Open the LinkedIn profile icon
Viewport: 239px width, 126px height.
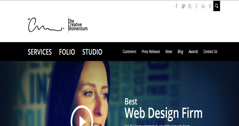point(203,6)
